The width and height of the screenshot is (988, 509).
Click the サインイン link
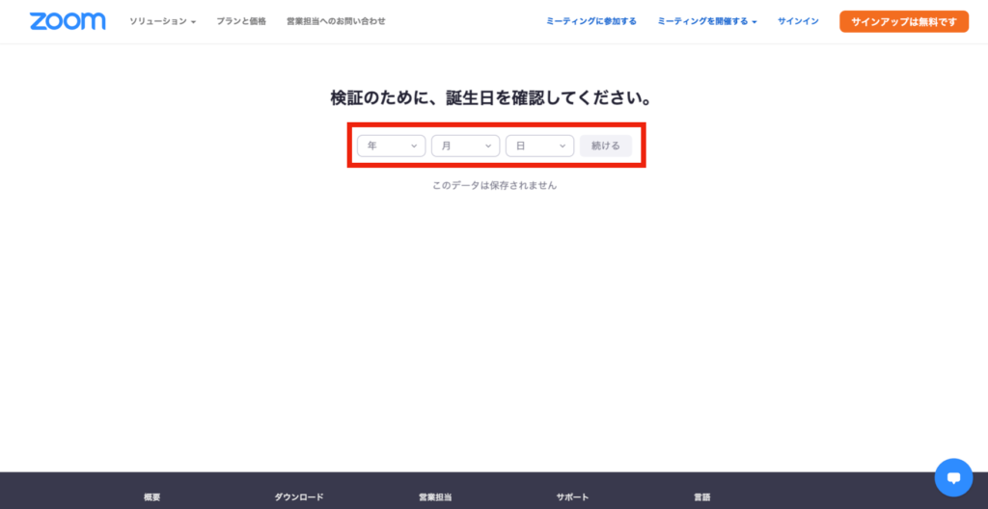pos(798,21)
